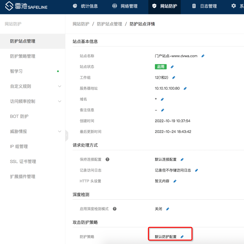Edit the 工作组 value 12(1和2)
The height and width of the screenshot is (244, 244).
[x=174, y=78]
